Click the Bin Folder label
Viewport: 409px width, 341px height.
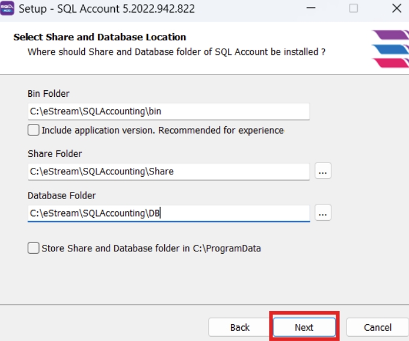tap(49, 94)
